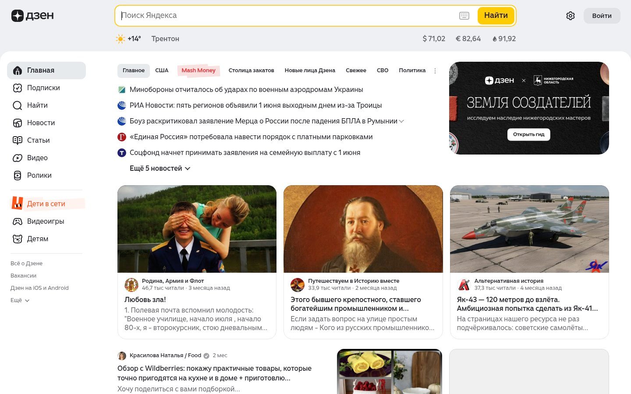Expand Боуз headline chevron

401,121
